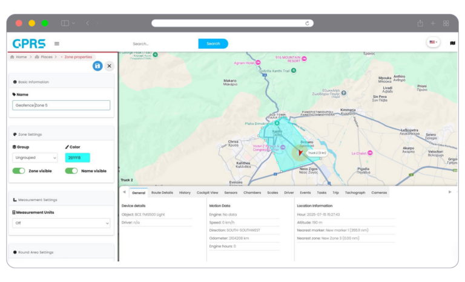Open a new browser tab with plus
Viewport: 465px width, 282px height.
coord(433,23)
